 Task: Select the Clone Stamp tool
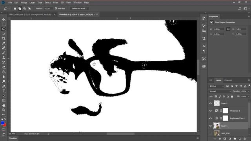pyautogui.click(x=4, y=58)
